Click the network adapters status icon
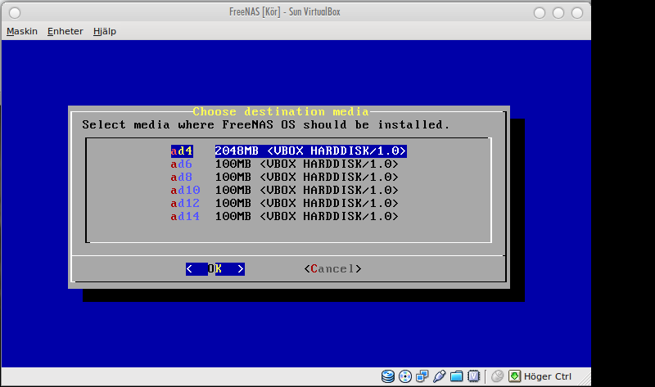 coord(422,376)
